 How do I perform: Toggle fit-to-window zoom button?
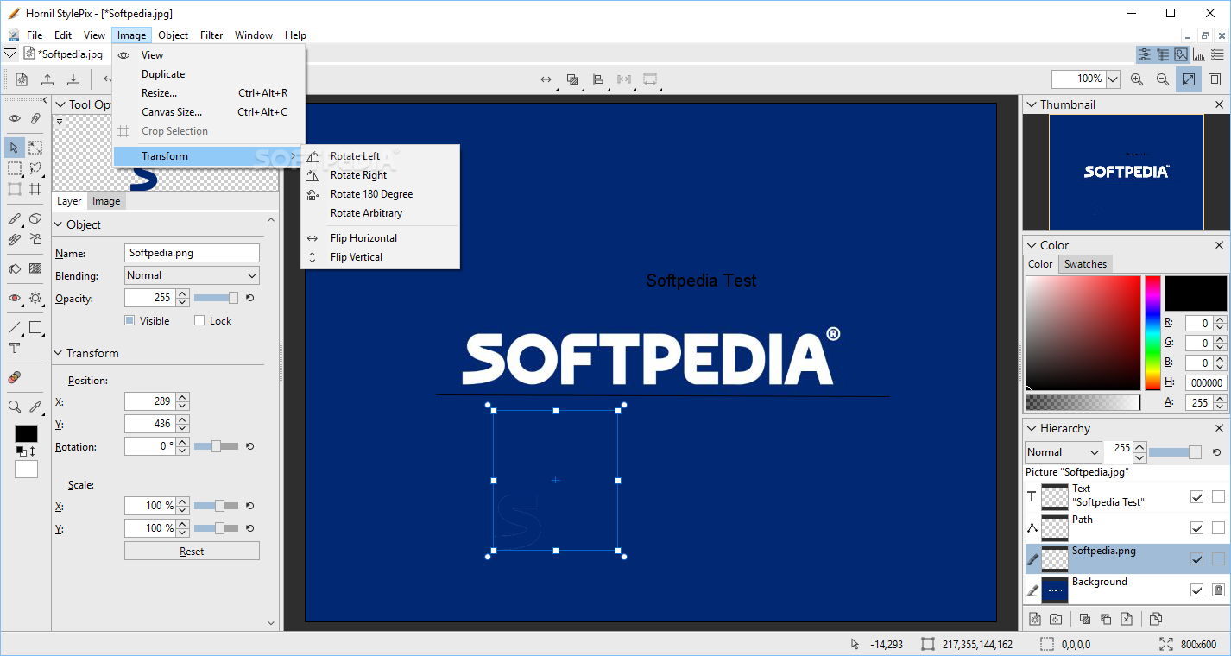pyautogui.click(x=1189, y=79)
